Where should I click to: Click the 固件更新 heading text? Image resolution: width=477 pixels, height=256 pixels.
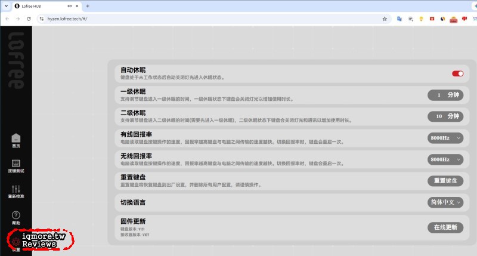133,221
